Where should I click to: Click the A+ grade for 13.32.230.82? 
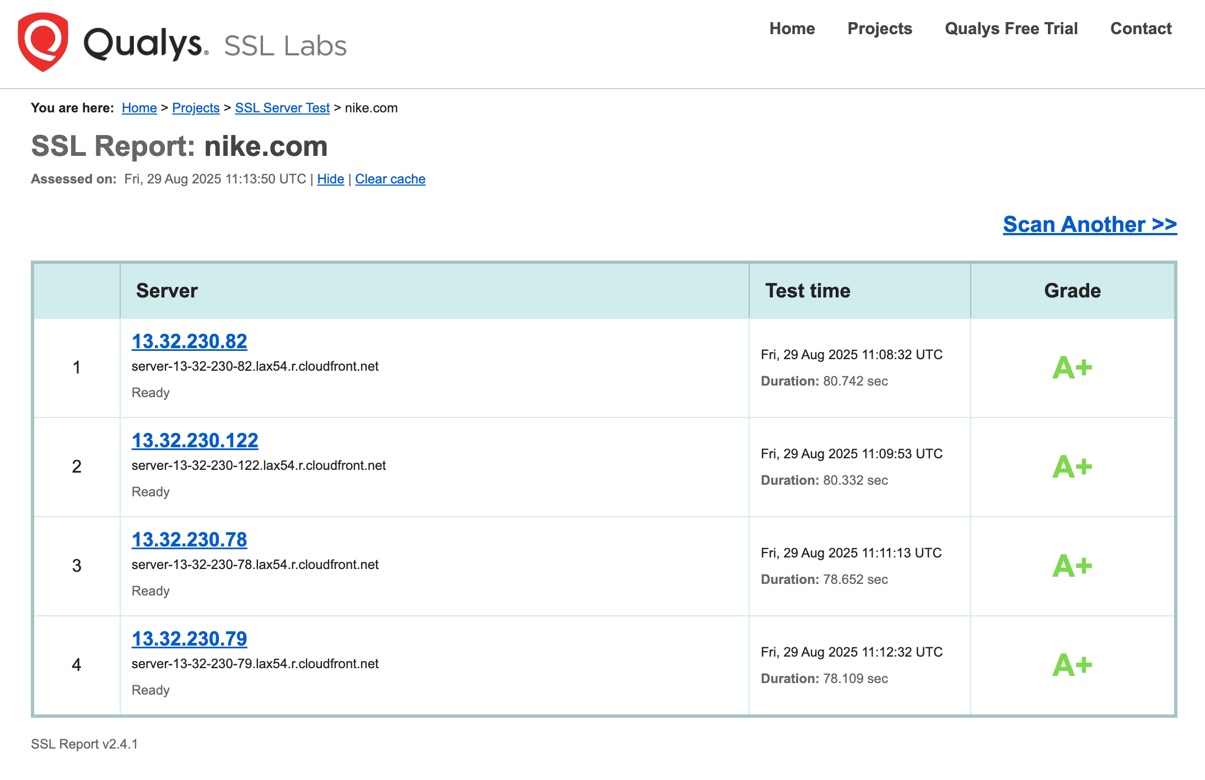pyautogui.click(x=1072, y=368)
